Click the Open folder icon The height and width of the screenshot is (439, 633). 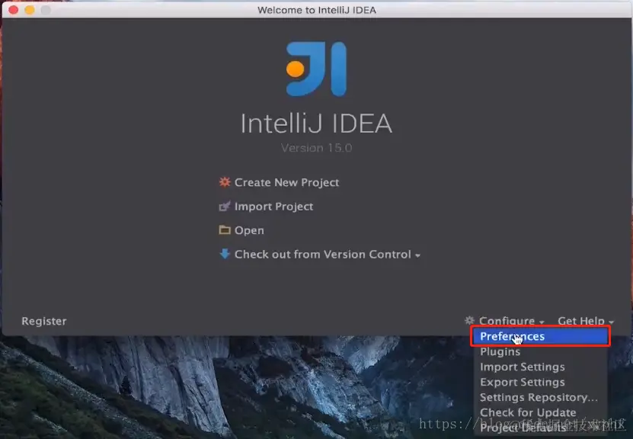pos(225,230)
